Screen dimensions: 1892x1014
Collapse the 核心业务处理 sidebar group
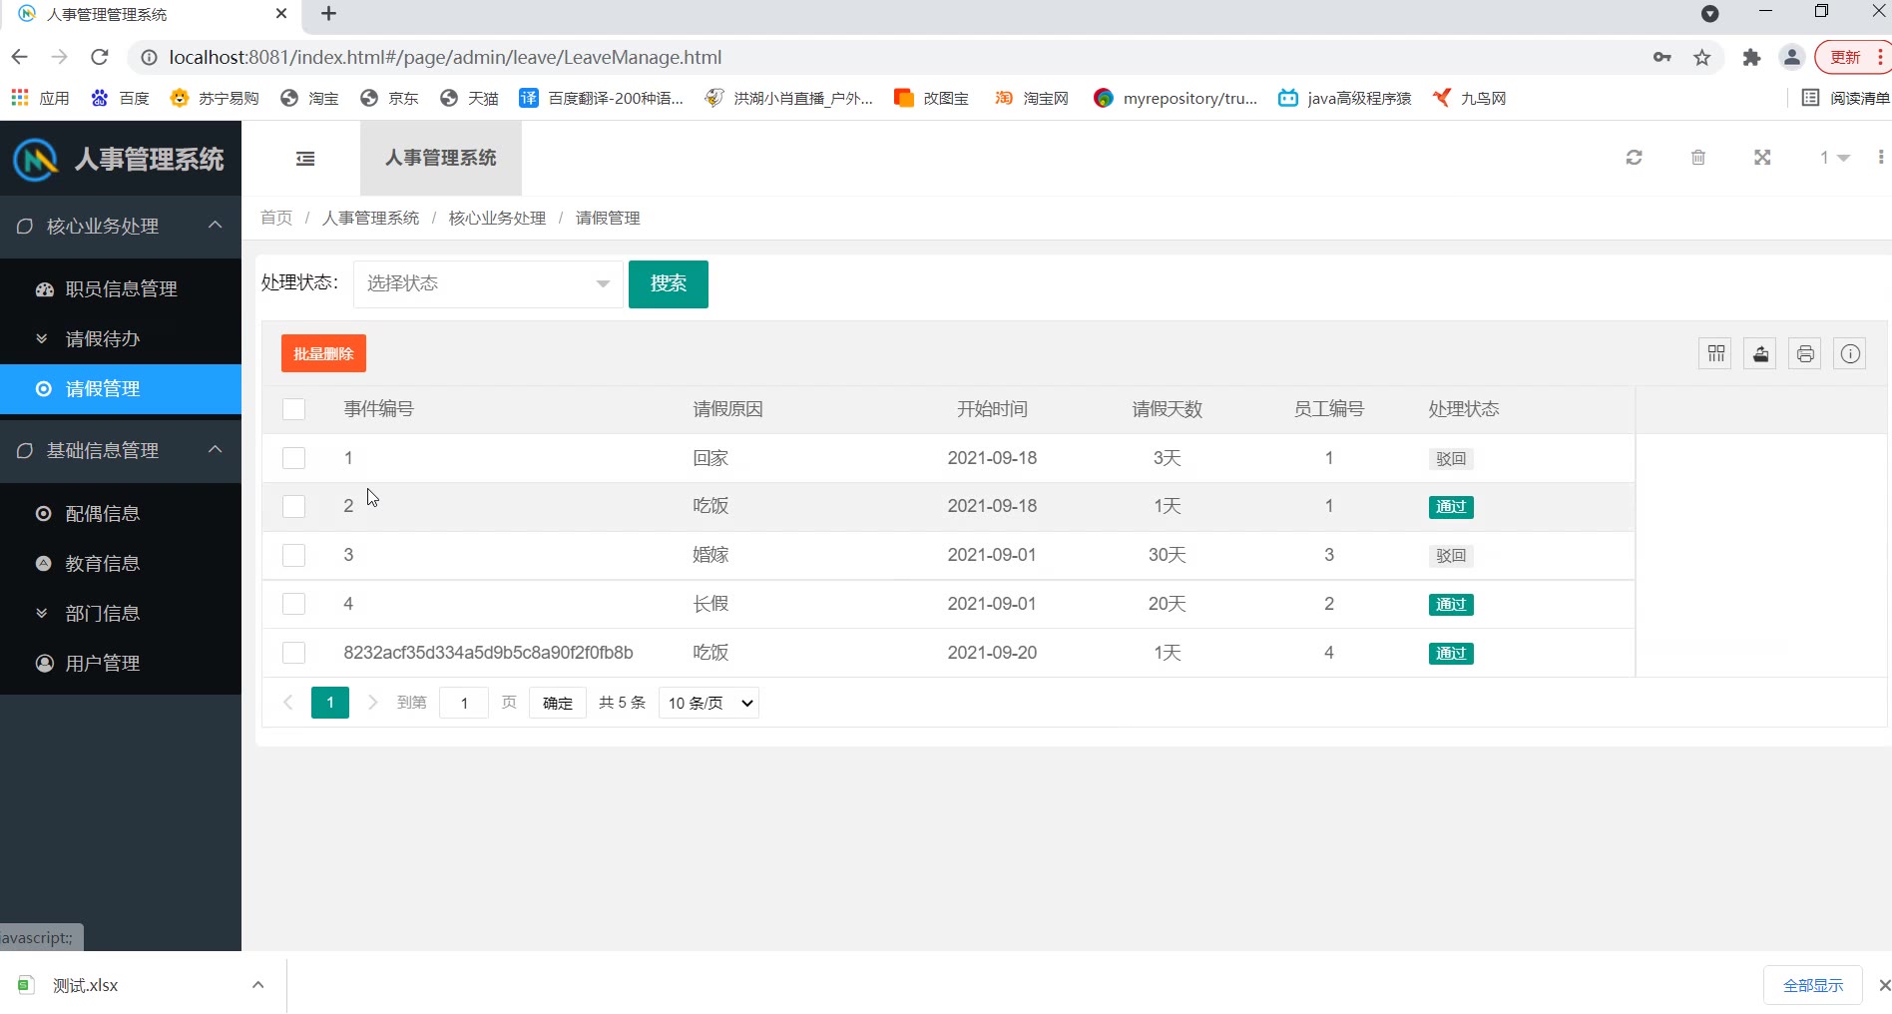(121, 227)
